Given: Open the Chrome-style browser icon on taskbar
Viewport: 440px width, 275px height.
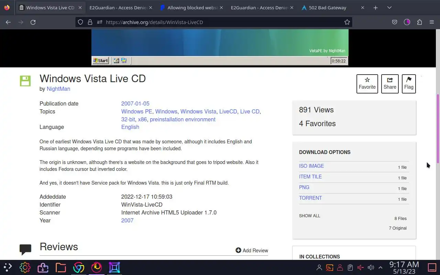Looking at the screenshot, I should coord(78,267).
